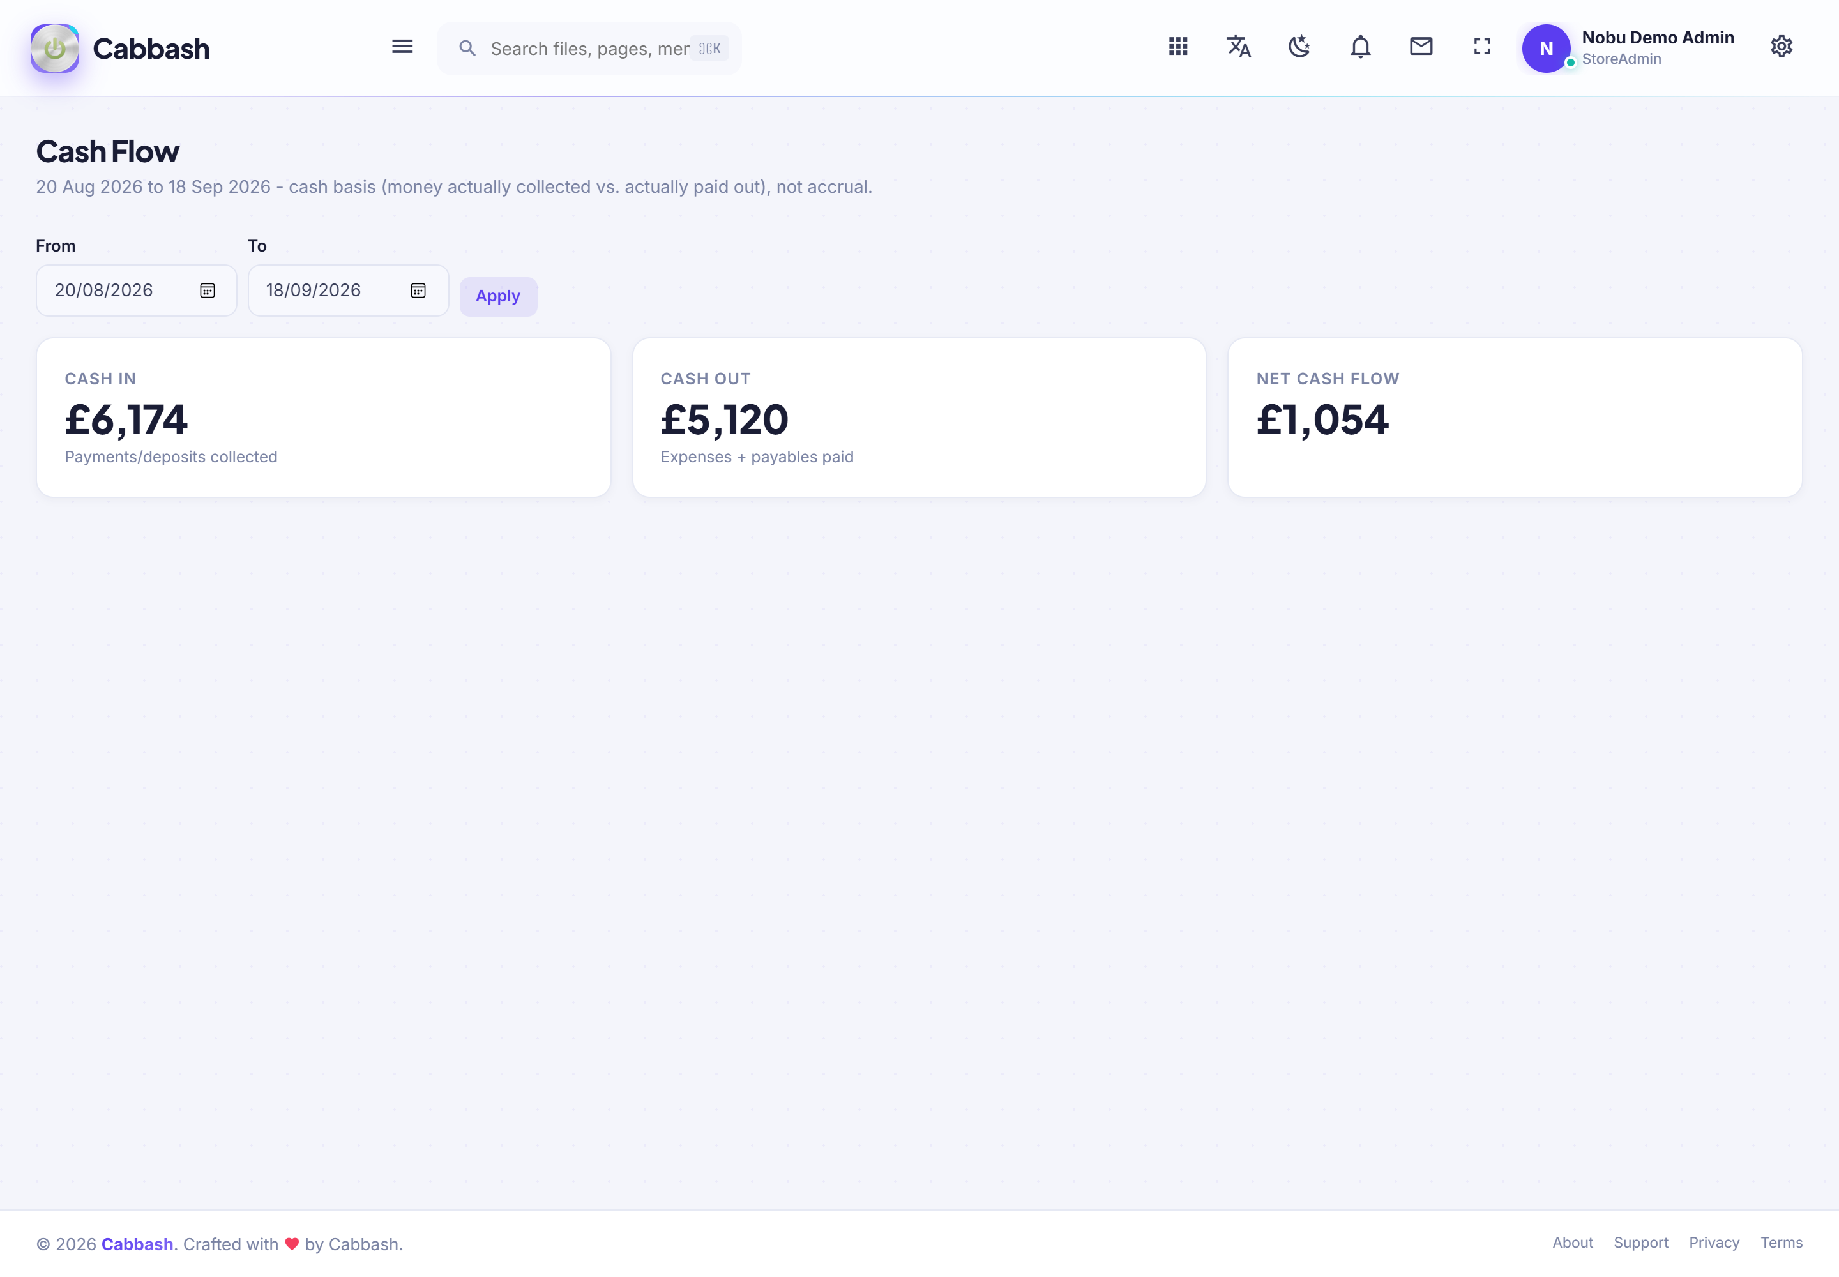Apply the date range filter
This screenshot has width=1839, height=1277.
(498, 296)
